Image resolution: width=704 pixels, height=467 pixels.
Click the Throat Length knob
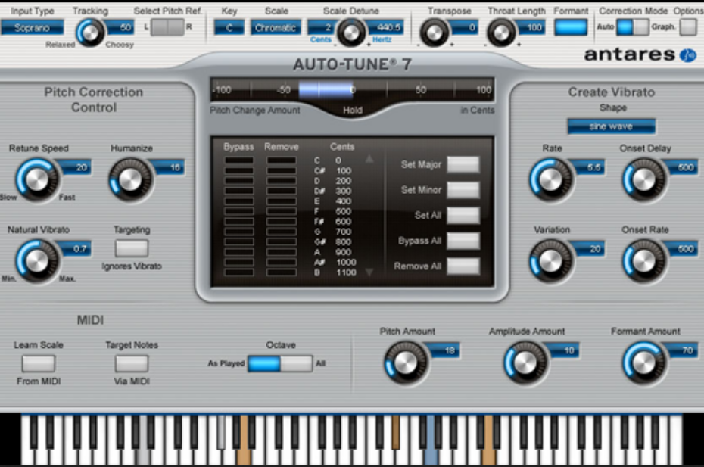pyautogui.click(x=502, y=33)
